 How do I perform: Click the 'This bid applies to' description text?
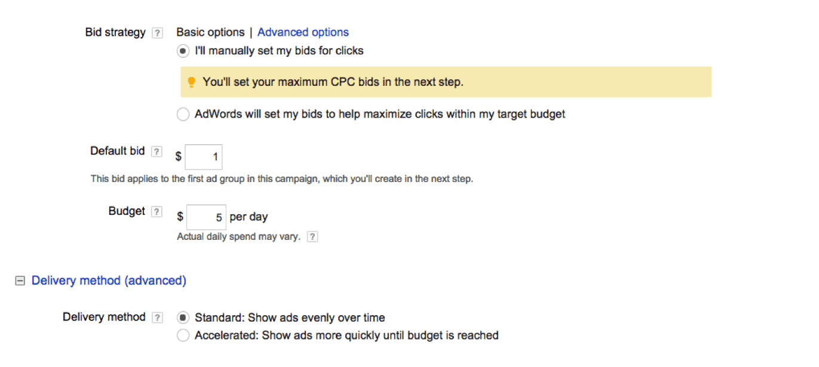(281, 178)
